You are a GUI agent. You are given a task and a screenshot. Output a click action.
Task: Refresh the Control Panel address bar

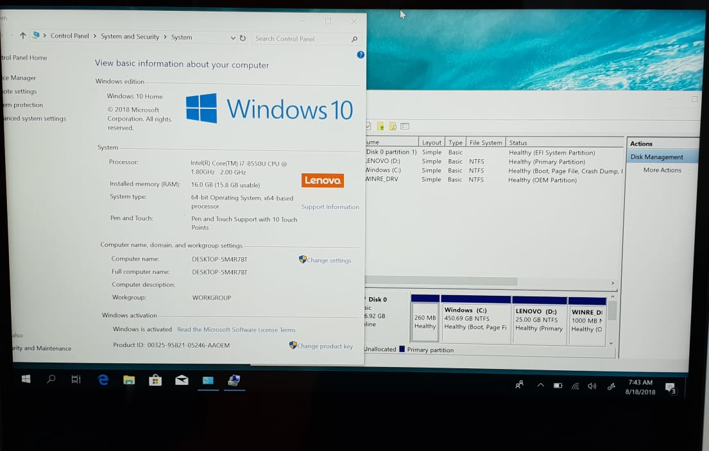243,38
